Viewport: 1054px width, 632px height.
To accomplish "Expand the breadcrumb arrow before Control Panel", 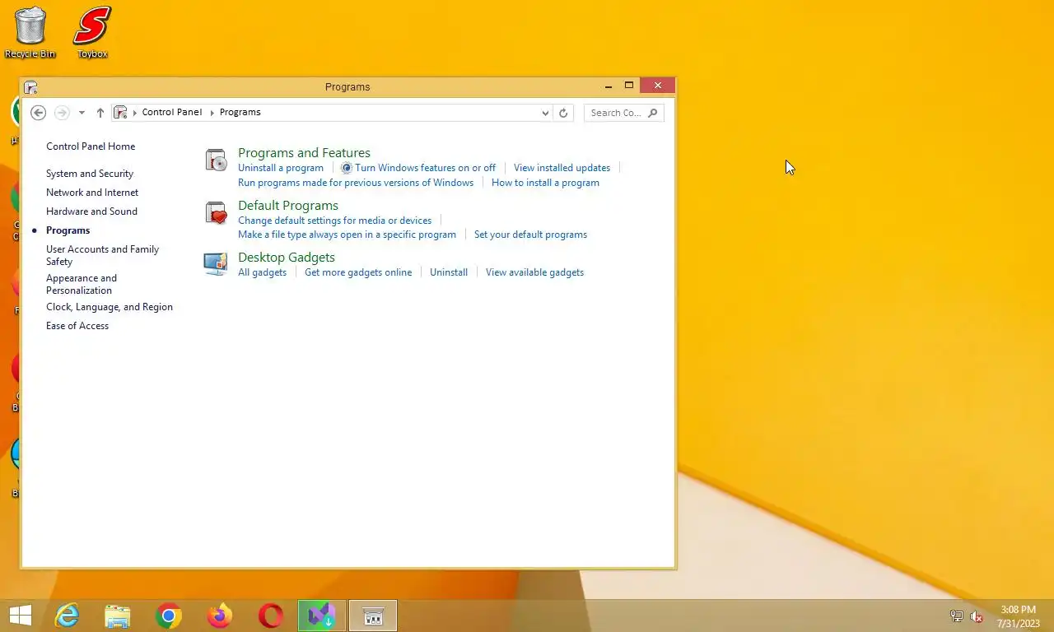I will pos(135,113).
